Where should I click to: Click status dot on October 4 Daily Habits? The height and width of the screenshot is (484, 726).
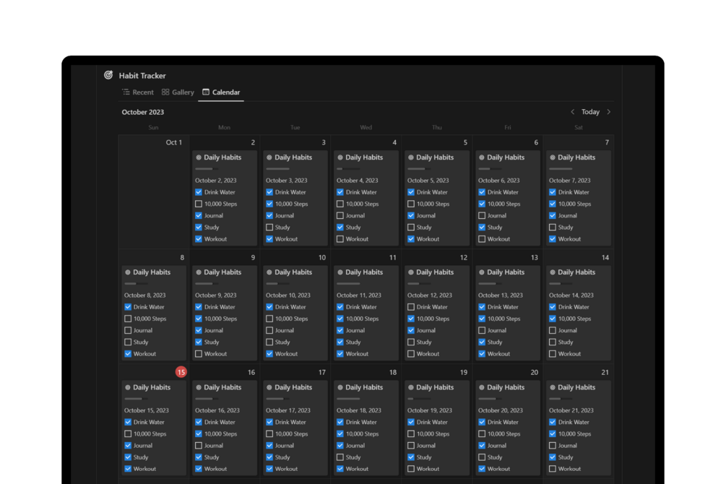[340, 157]
